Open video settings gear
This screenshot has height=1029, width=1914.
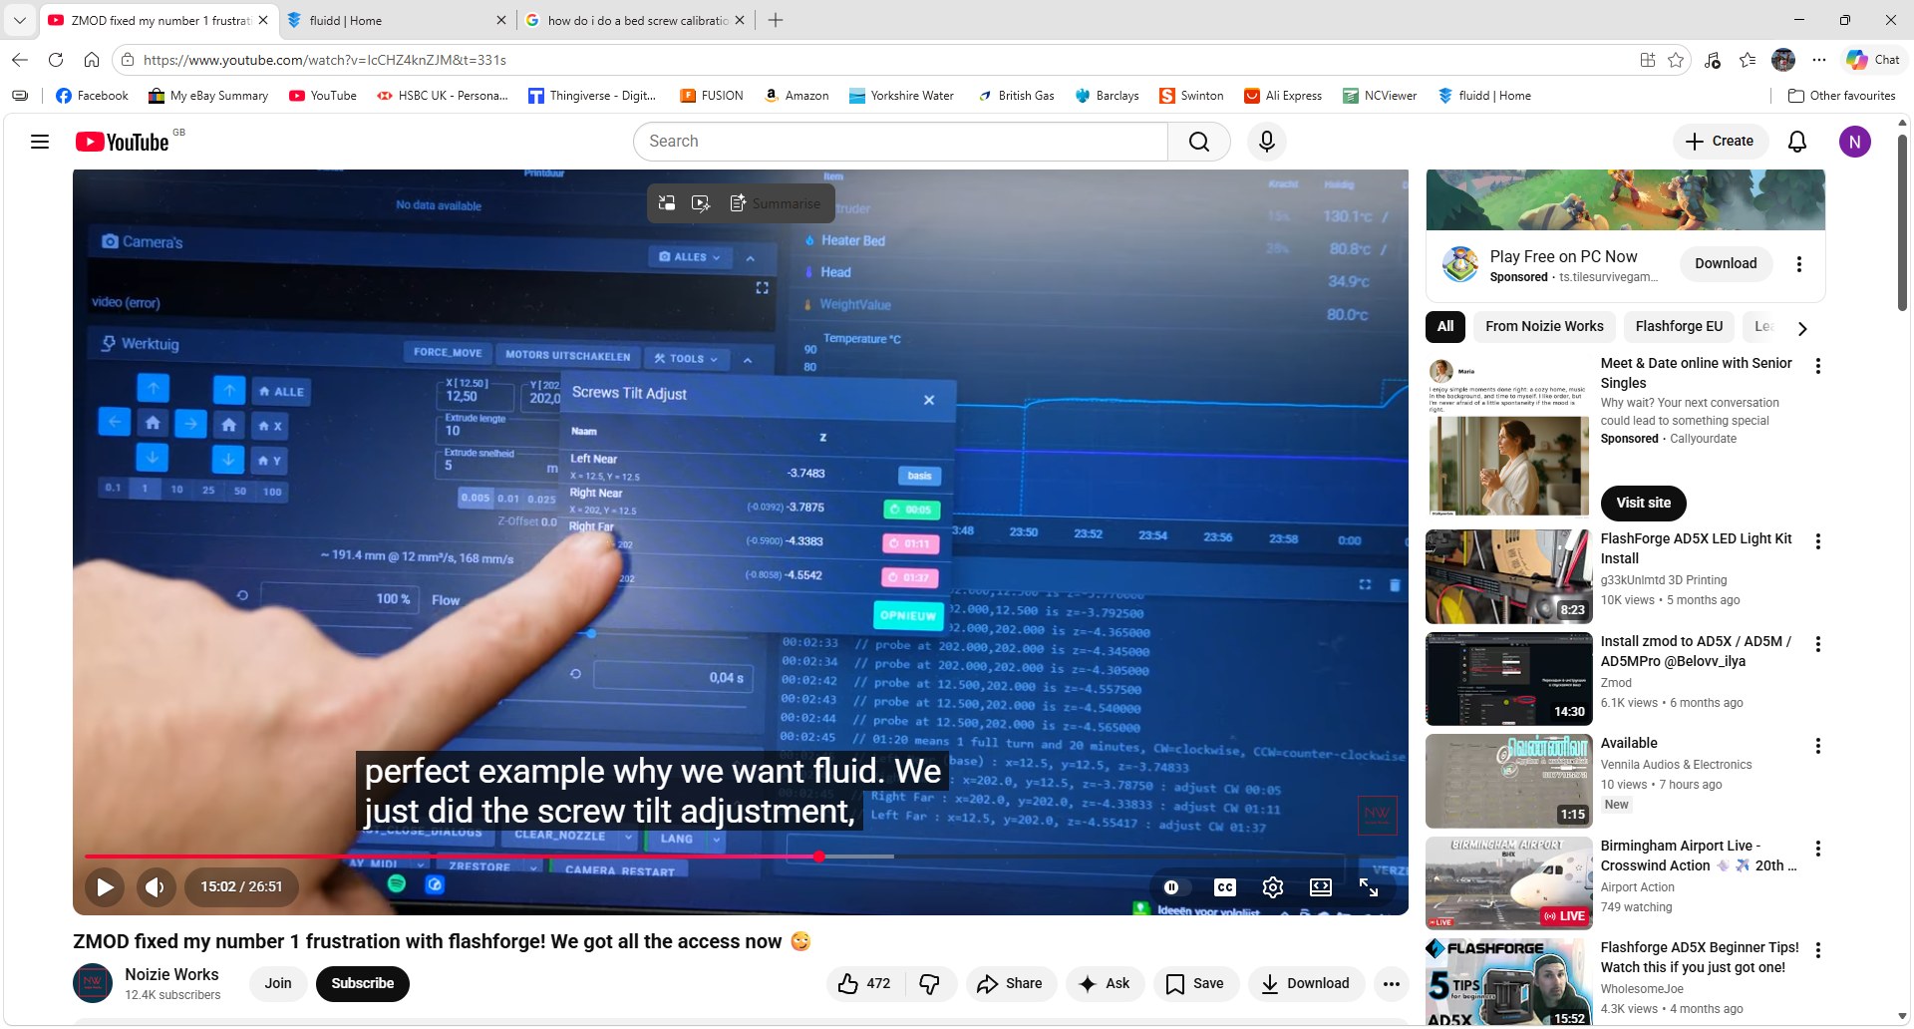tap(1272, 886)
